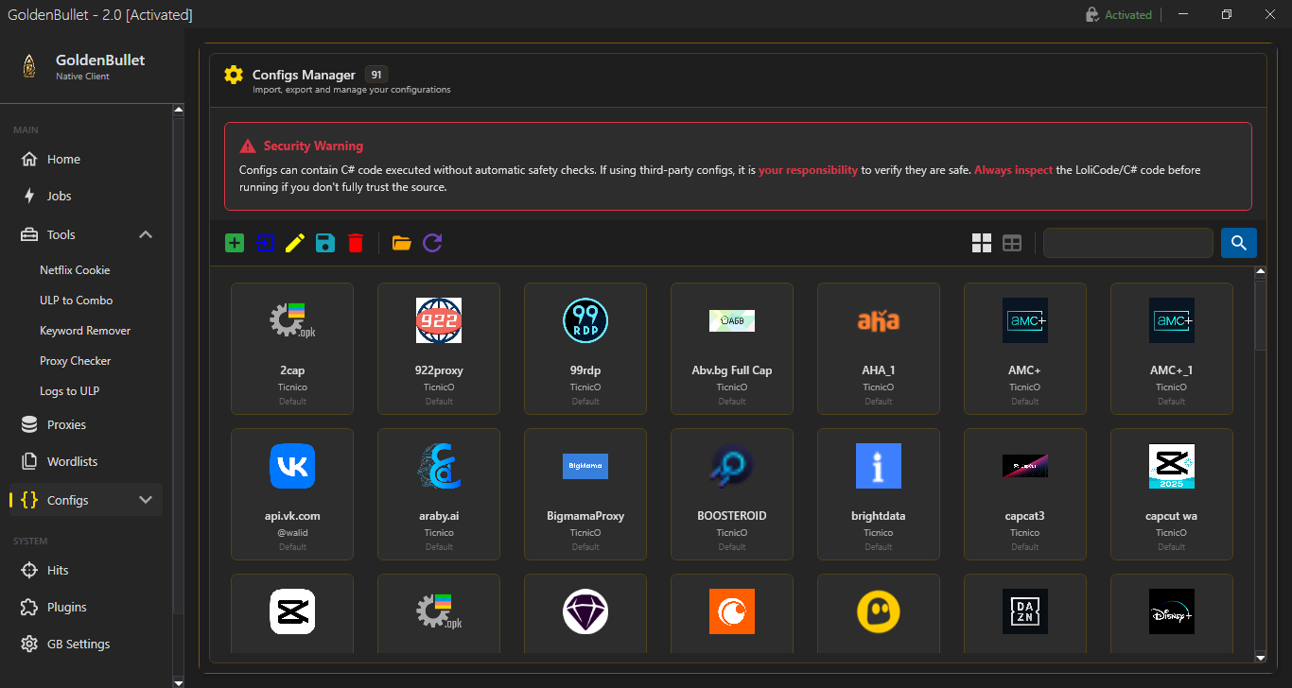Go to the Wordlists section

click(x=72, y=462)
